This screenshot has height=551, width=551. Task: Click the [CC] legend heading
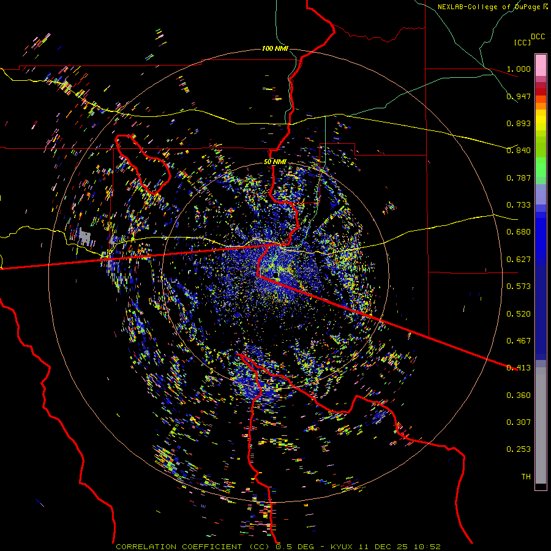[523, 42]
